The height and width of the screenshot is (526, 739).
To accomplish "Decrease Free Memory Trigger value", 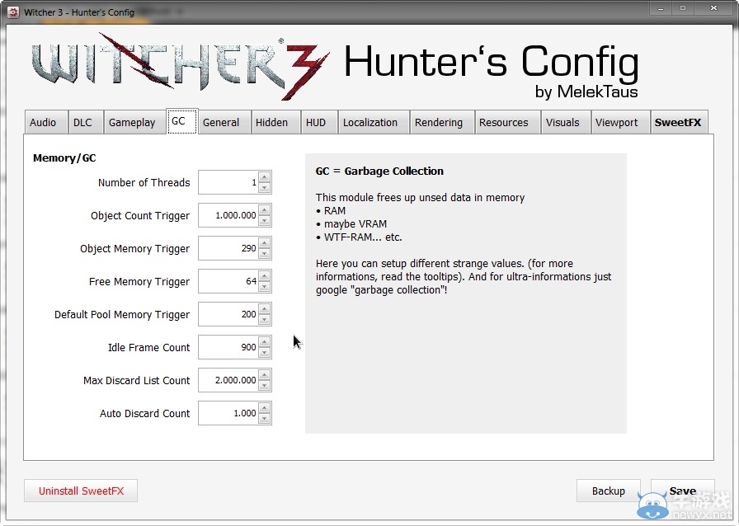I will pos(265,287).
